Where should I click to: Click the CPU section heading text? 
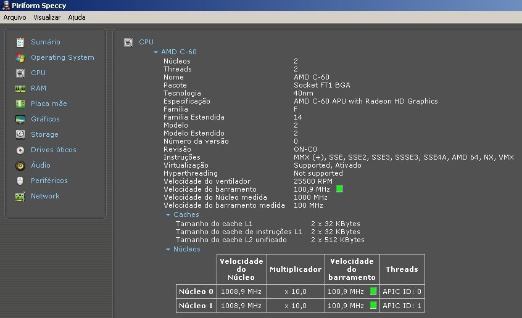[146, 42]
